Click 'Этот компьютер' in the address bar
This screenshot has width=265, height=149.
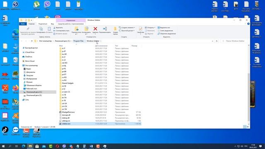click(x=45, y=41)
